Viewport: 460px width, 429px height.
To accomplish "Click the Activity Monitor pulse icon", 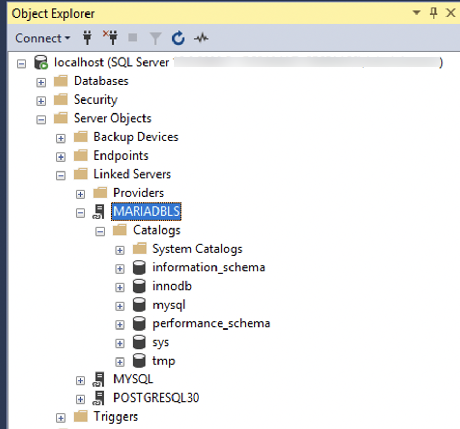I will click(x=201, y=38).
